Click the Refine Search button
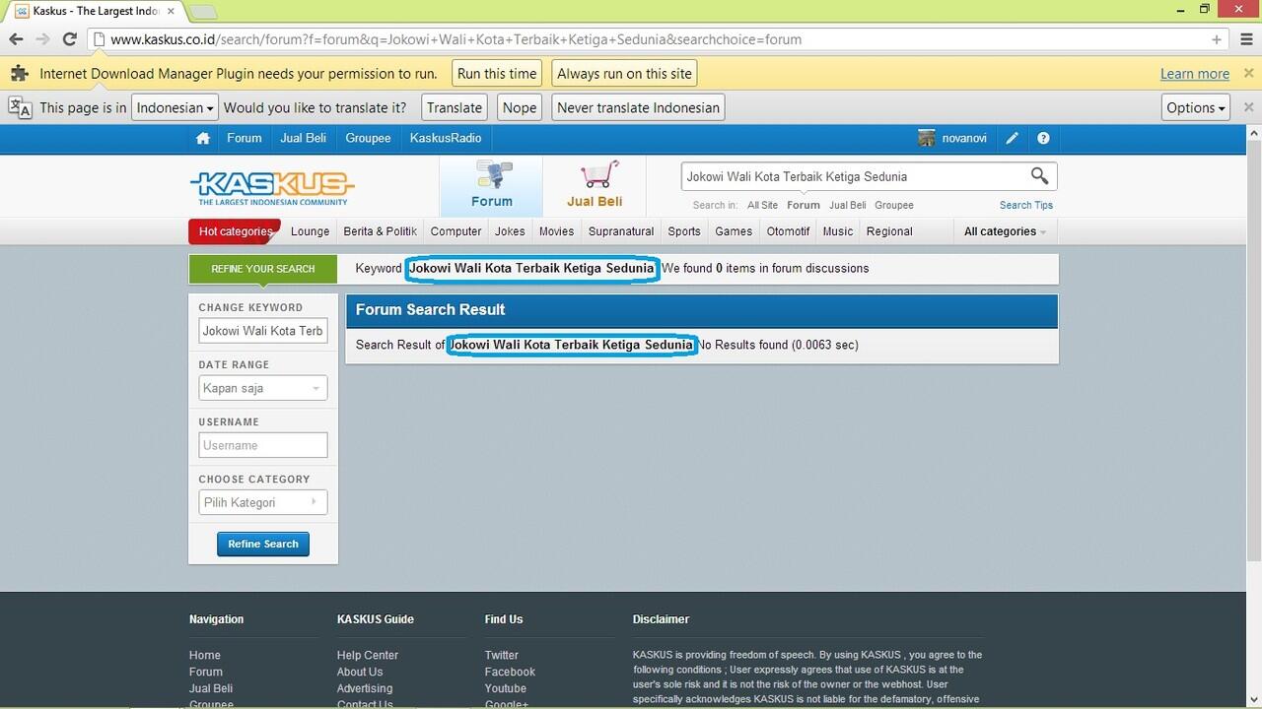The height and width of the screenshot is (709, 1262). coord(263,544)
